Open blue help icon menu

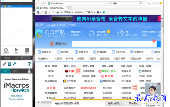99,12
